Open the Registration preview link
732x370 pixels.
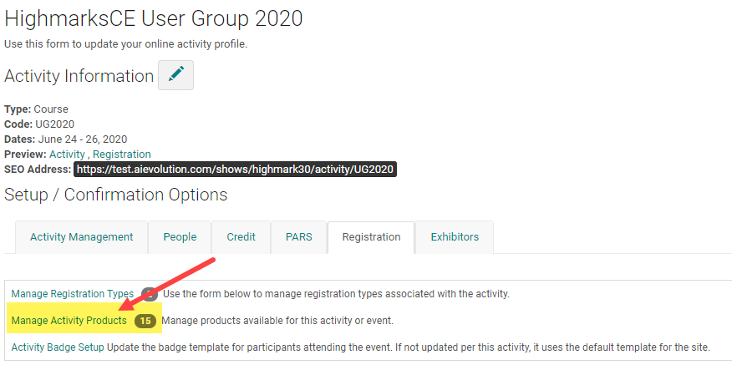122,155
